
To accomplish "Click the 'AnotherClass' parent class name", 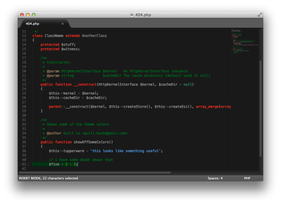I will (94, 36).
